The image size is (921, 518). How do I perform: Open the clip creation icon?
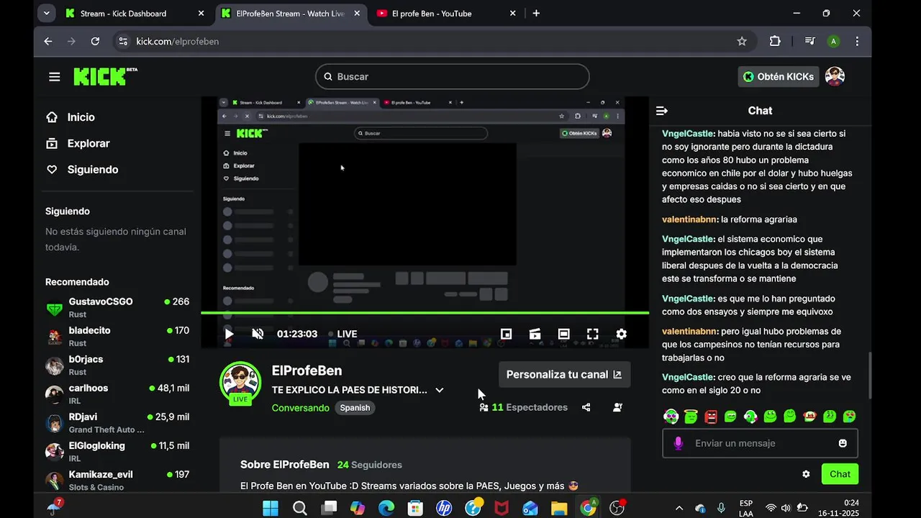535,334
